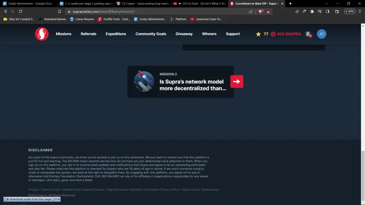Open the Giveaway nav item
This screenshot has width=365, height=205.
click(x=184, y=34)
